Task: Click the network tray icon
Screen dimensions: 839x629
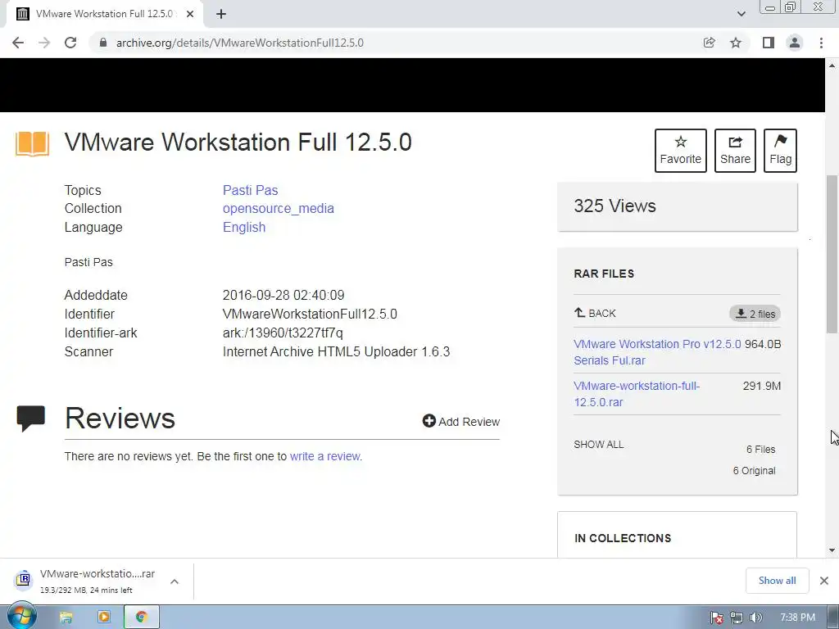Action: pyautogui.click(x=737, y=618)
